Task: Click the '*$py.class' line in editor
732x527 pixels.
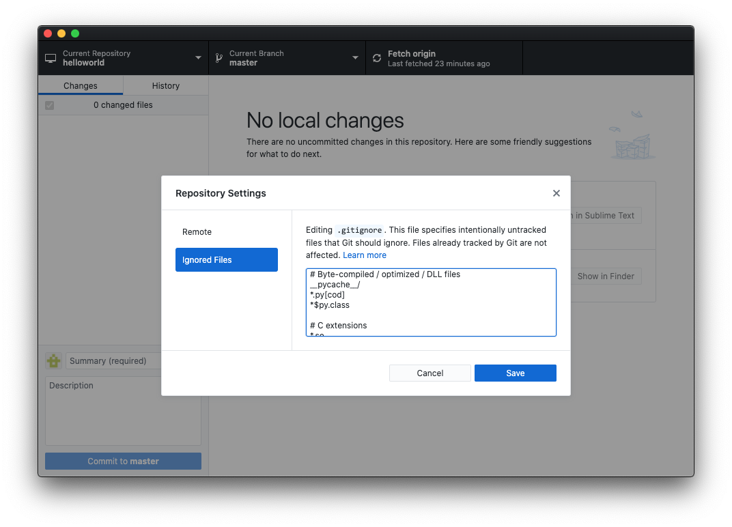Action: tap(330, 305)
